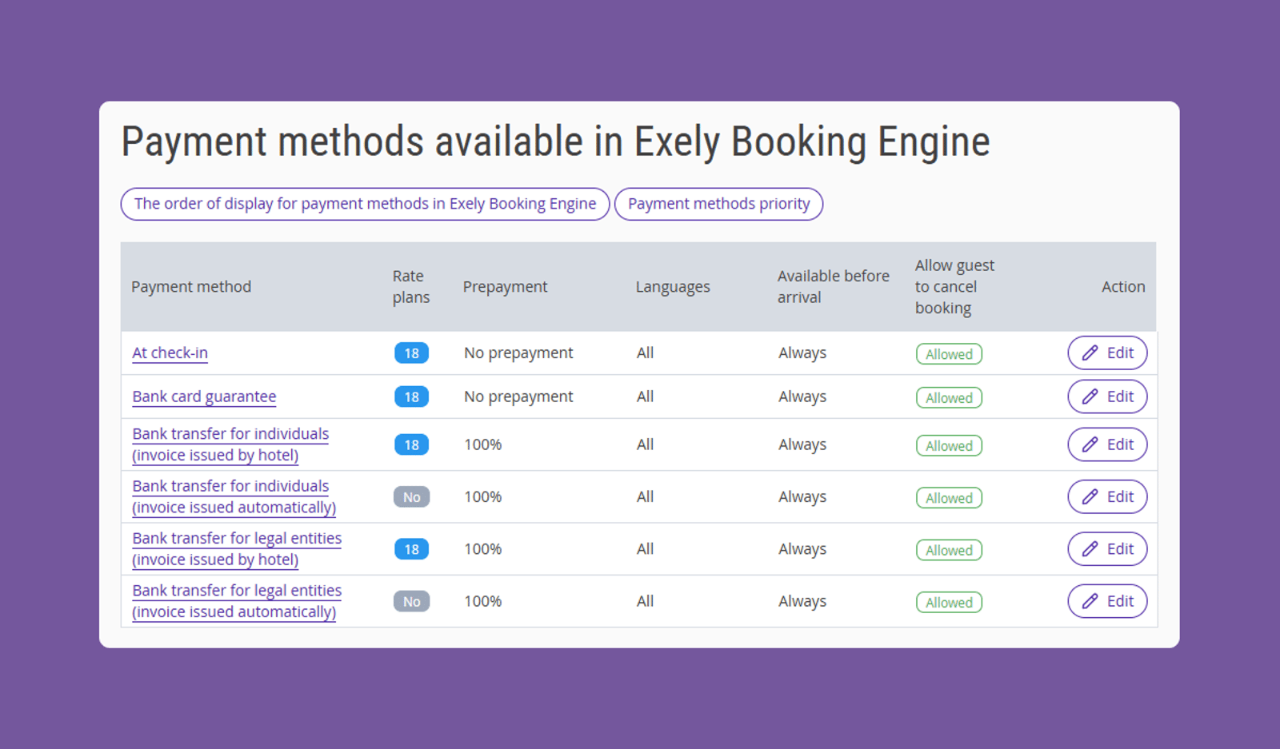The width and height of the screenshot is (1280, 749).
Task: Open Bank transfer for legal entities (issued by hotel)
Action: (x=237, y=549)
